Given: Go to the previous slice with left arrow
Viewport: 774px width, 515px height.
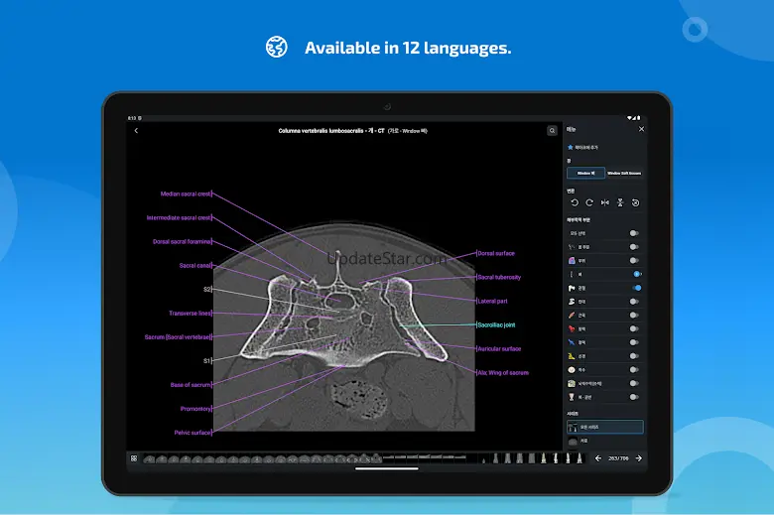Looking at the screenshot, I should [x=597, y=458].
